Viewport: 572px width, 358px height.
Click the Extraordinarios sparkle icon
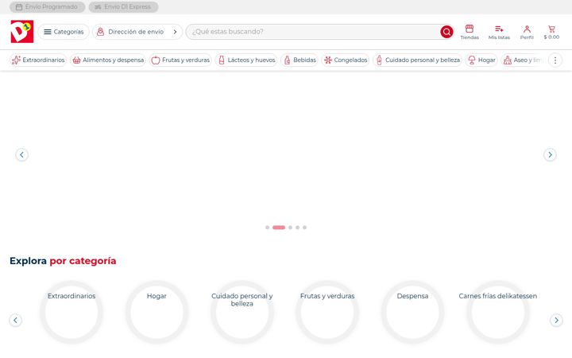pyautogui.click(x=16, y=60)
